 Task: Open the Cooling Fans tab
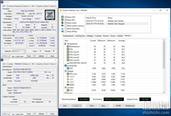pos(80,36)
